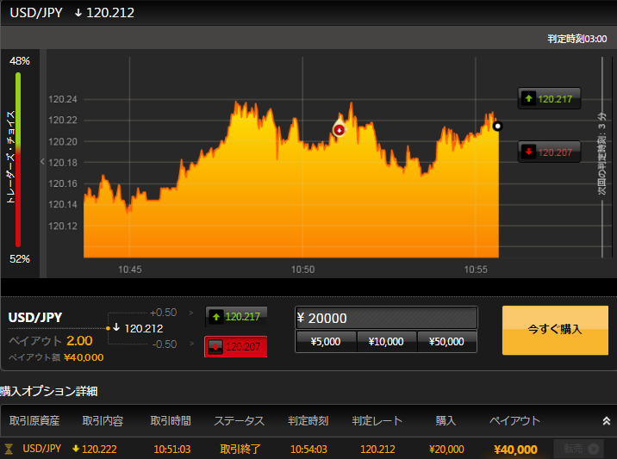The height and width of the screenshot is (459, 617).
Task: Click the +0.50 range label
Action: 164,313
